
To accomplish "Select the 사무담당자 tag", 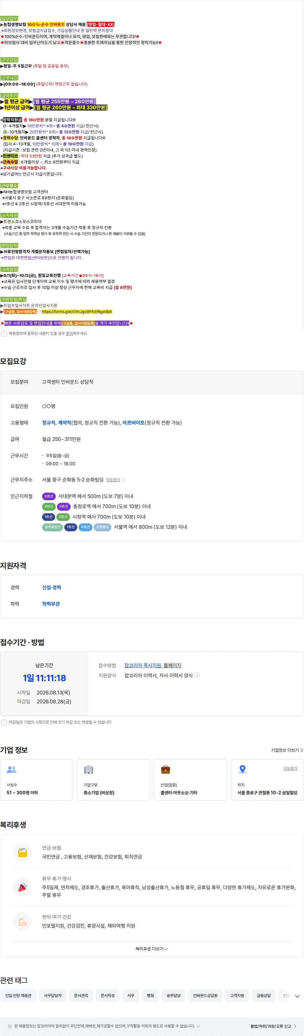I will tap(53, 995).
